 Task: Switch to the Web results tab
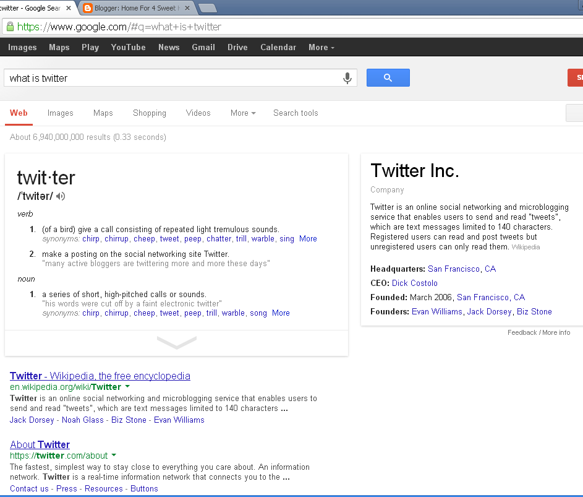point(19,113)
